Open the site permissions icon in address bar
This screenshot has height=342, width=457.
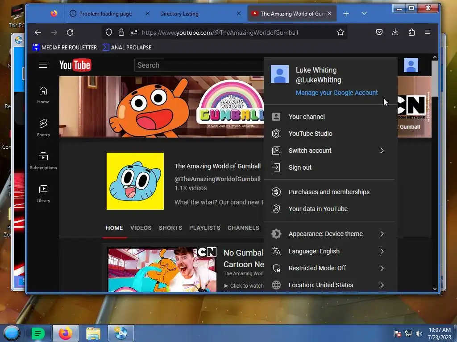point(134,32)
